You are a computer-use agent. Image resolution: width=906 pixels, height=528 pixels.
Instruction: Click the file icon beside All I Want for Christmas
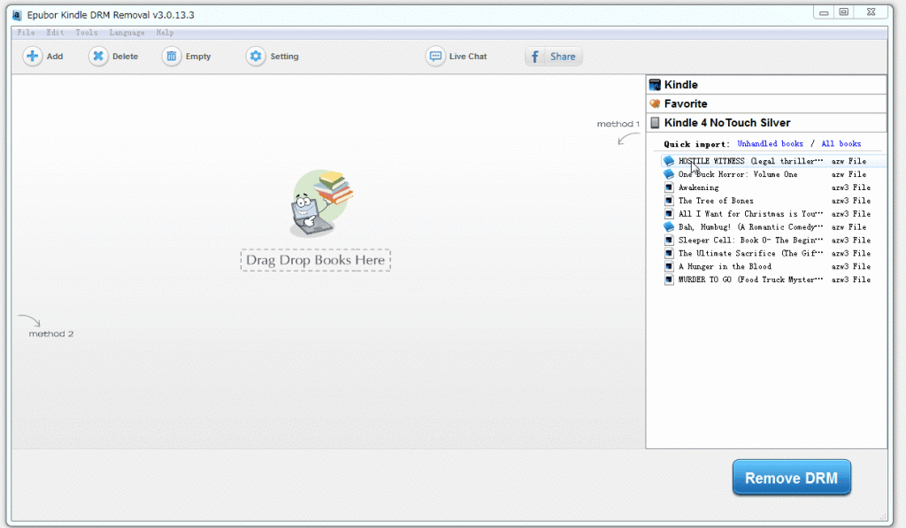[669, 214]
